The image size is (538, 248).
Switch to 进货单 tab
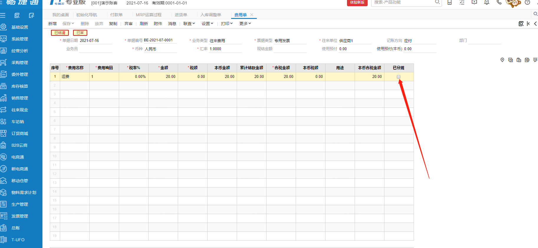click(181, 15)
